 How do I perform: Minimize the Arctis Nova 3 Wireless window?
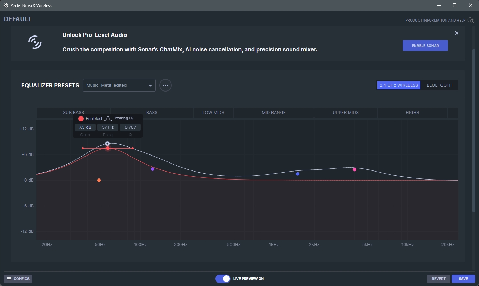click(439, 6)
